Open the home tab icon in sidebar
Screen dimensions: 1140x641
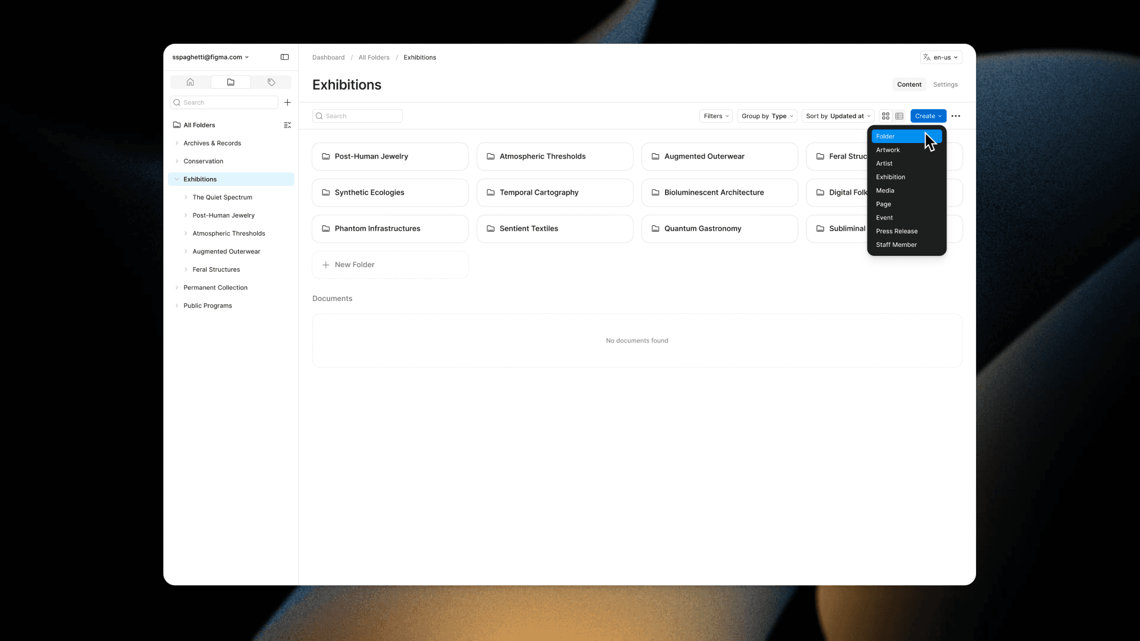pyautogui.click(x=190, y=82)
